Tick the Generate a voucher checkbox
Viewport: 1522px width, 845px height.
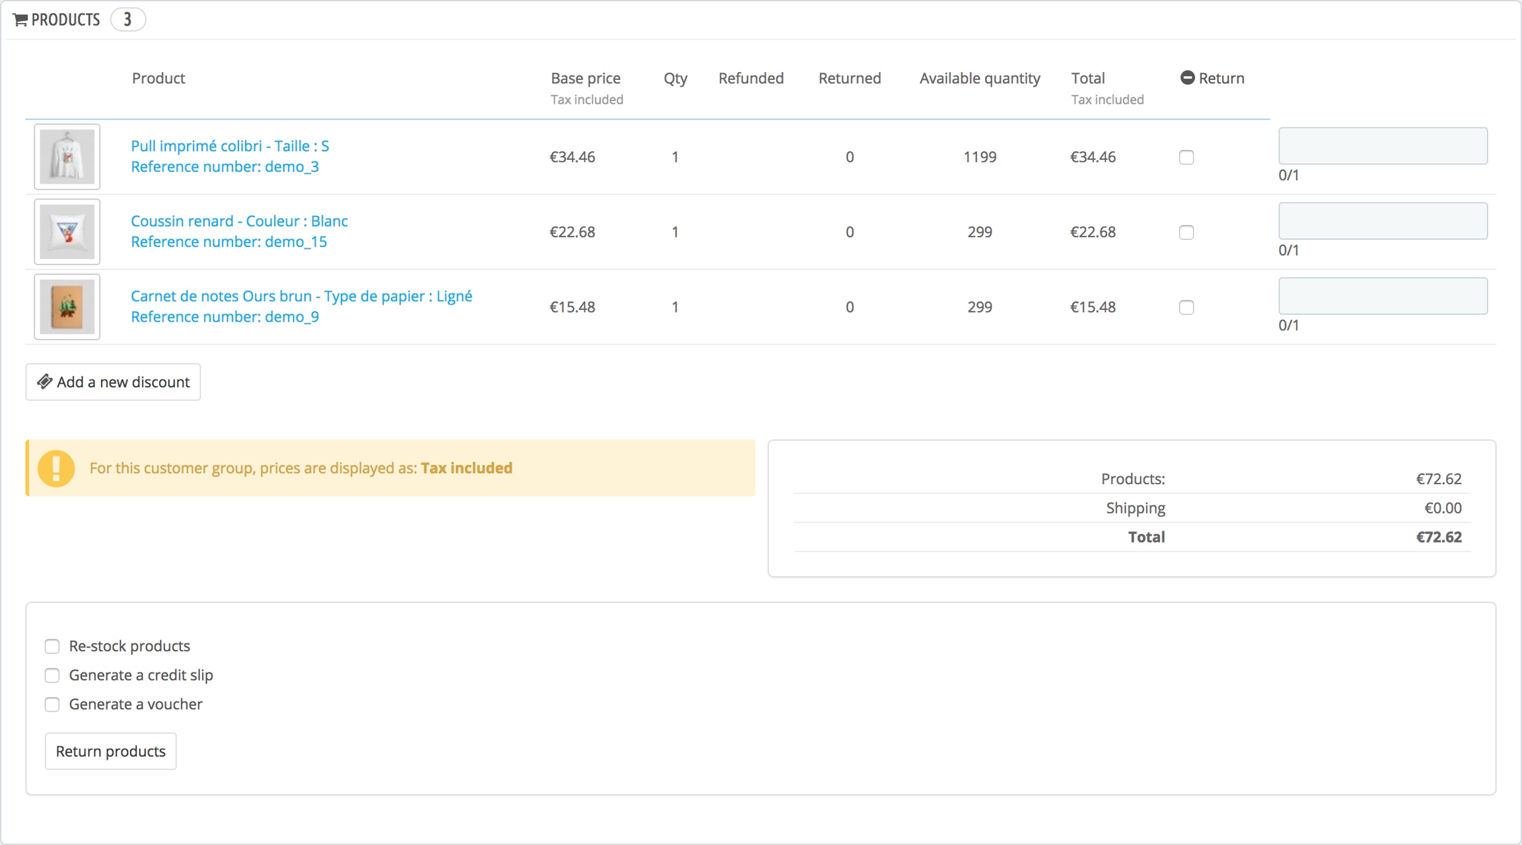pos(52,704)
